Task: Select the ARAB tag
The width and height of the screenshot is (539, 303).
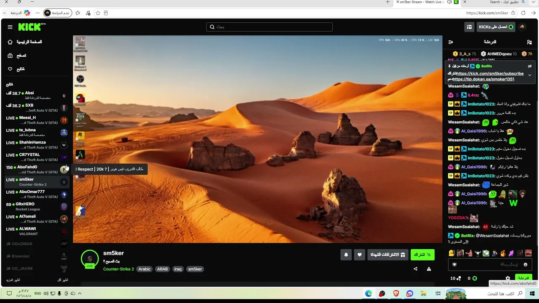Action: (x=163, y=269)
